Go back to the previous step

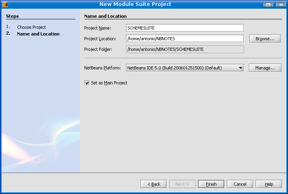(154, 184)
